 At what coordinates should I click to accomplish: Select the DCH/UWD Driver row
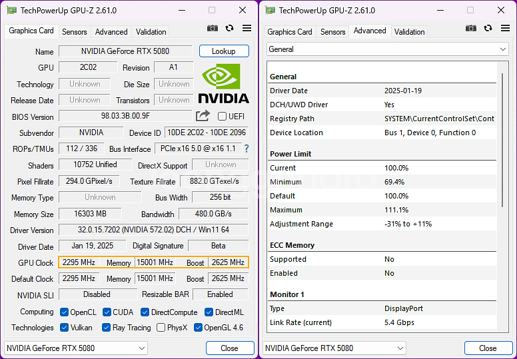382,105
